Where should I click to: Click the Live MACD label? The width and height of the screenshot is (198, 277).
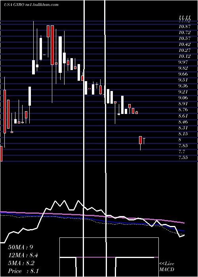point(167,267)
